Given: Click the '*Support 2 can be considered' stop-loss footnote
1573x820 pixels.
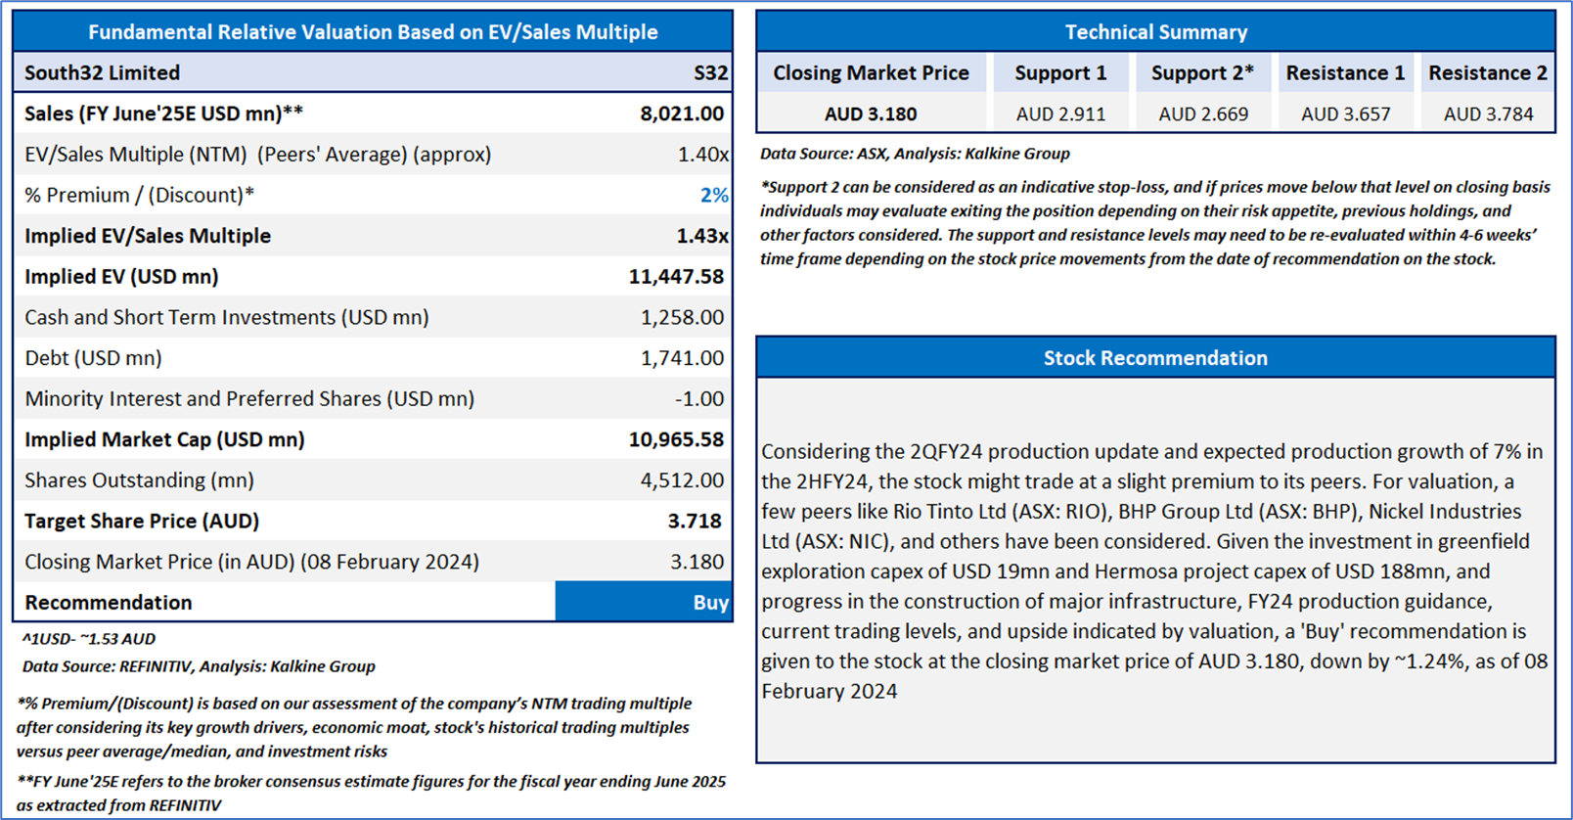Looking at the screenshot, I should 1155,223.
